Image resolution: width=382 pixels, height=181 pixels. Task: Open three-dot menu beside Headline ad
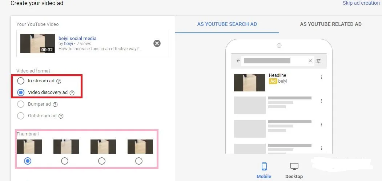(x=321, y=77)
